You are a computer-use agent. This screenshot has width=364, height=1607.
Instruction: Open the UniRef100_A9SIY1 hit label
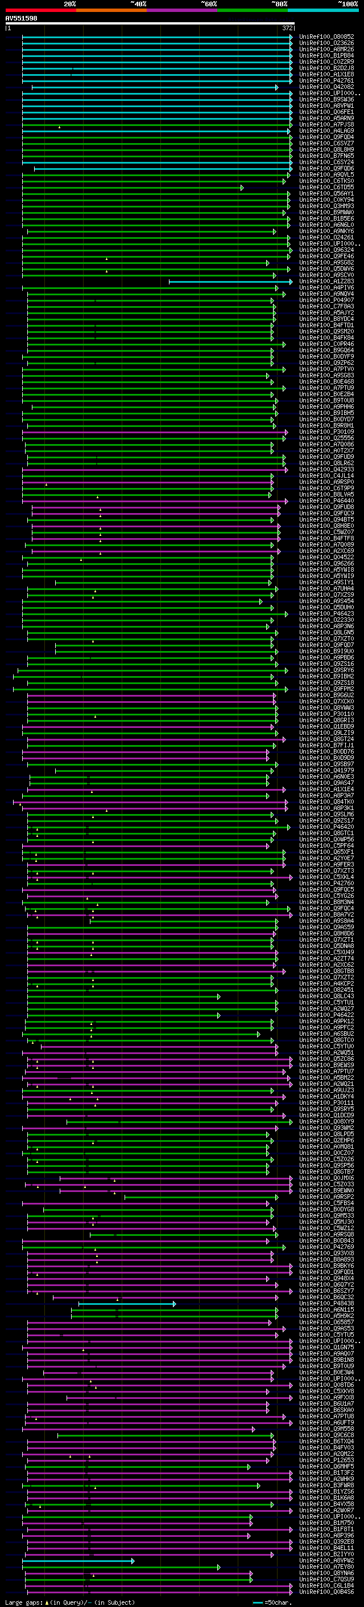pos(326,583)
